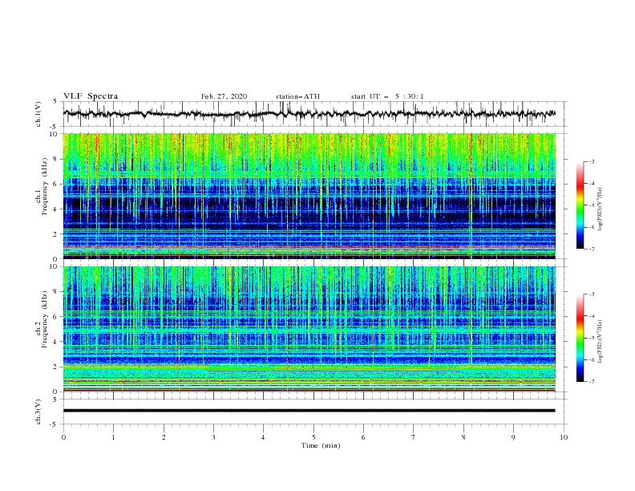Select the ch.1 "log(PSD)(V²/Hz)" colorbar label
This screenshot has height=491, width=635.
tap(600, 209)
